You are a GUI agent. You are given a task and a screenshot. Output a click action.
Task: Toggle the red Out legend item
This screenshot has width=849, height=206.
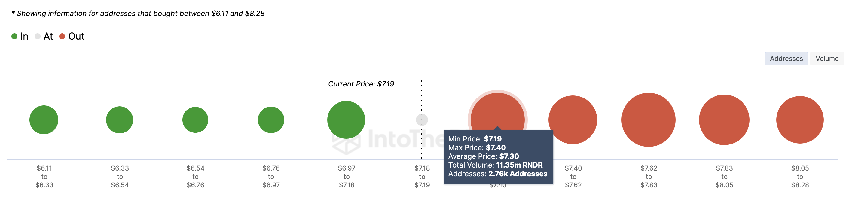point(72,36)
